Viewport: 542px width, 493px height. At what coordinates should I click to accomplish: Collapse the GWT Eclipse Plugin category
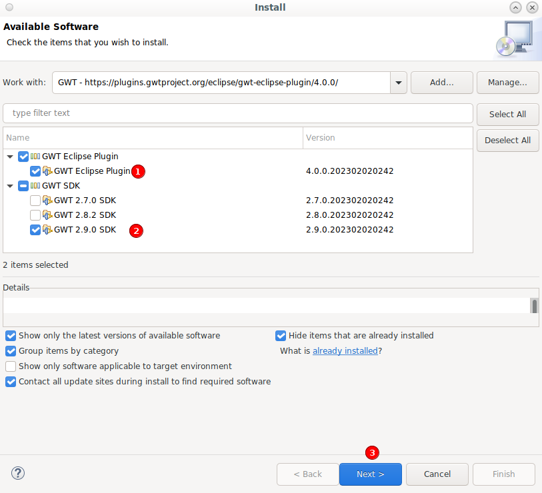10,157
